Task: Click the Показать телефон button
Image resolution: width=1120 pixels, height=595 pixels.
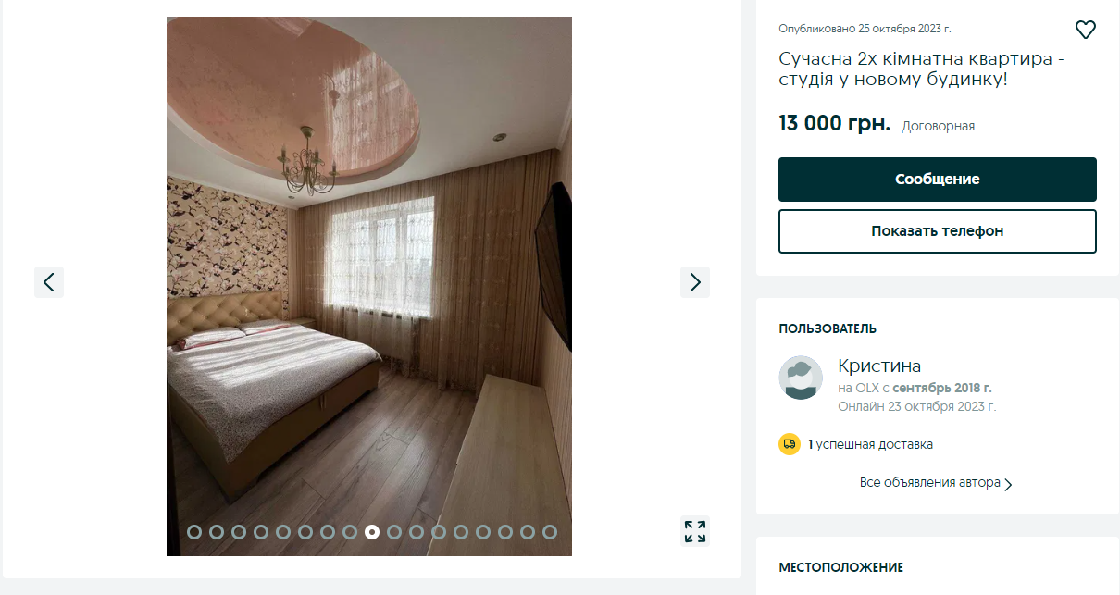Action: pos(938,231)
